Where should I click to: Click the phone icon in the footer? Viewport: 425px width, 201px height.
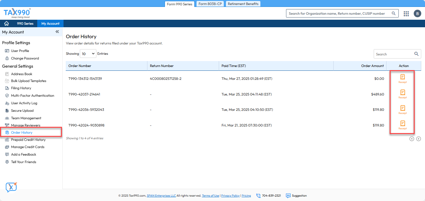click(258, 196)
